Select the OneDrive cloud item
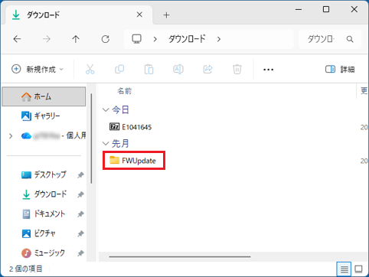Screen dimensions: 369x277 click(x=54, y=135)
